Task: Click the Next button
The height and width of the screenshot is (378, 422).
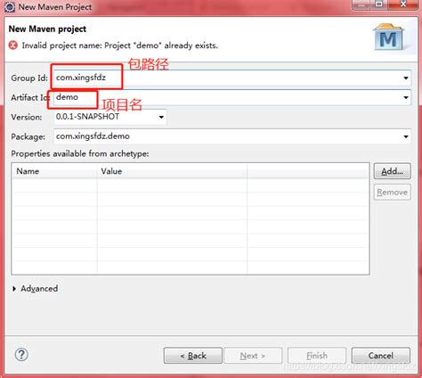Action: coord(253,356)
